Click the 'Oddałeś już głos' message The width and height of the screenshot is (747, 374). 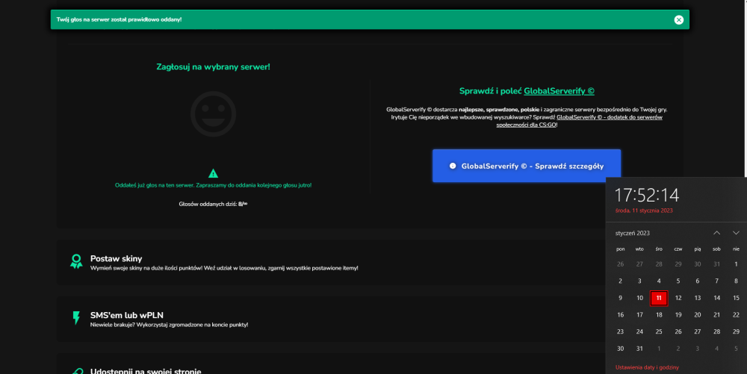(x=213, y=185)
